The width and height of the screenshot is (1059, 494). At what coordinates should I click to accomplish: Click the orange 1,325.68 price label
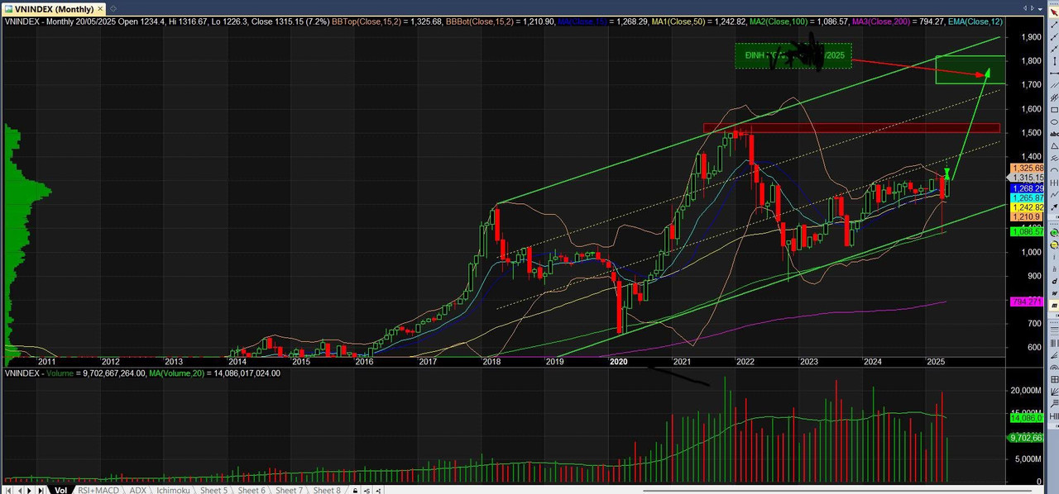(1026, 169)
